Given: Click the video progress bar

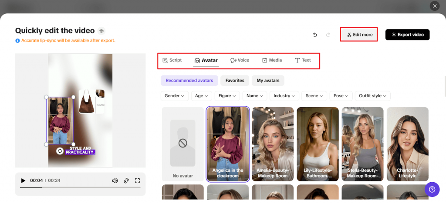Looking at the screenshot, I should pyautogui.click(x=80, y=187).
